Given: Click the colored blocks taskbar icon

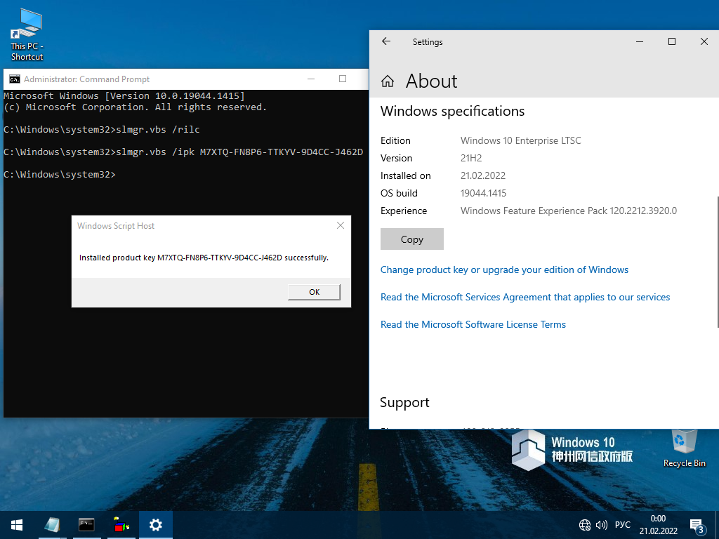Looking at the screenshot, I should coord(121,525).
